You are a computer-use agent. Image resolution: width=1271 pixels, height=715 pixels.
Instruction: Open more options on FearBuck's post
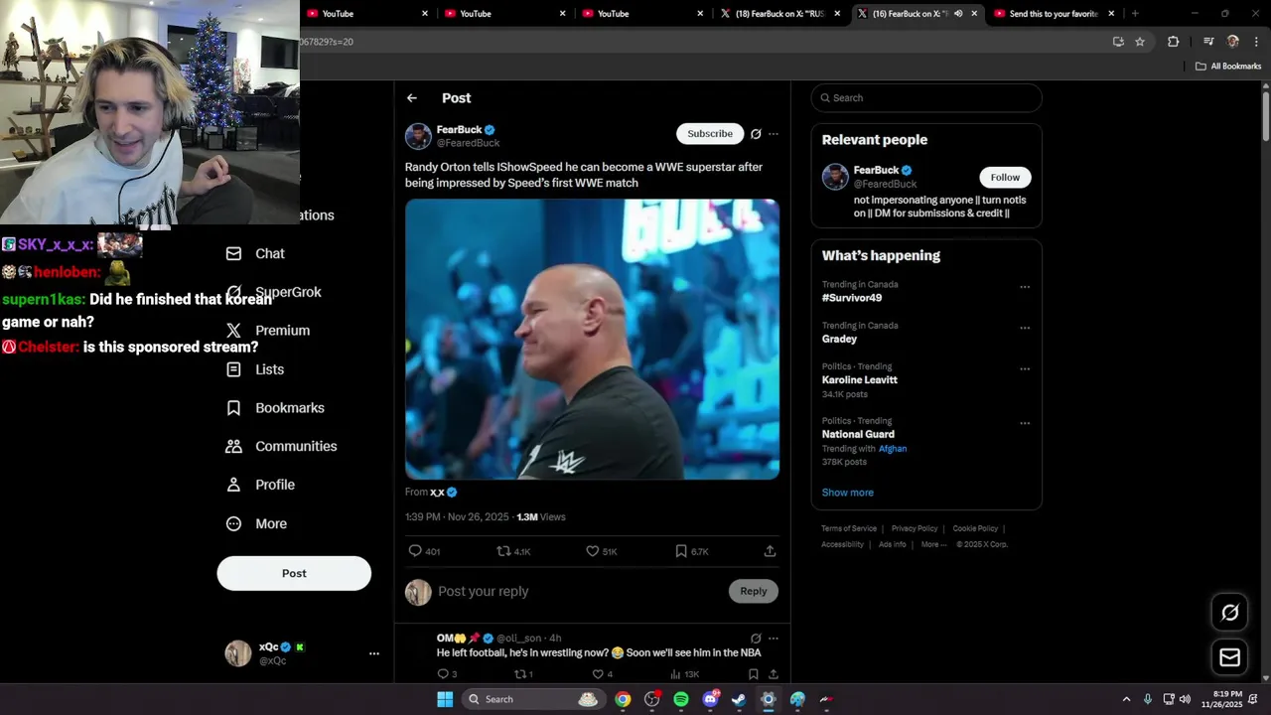[x=774, y=134]
